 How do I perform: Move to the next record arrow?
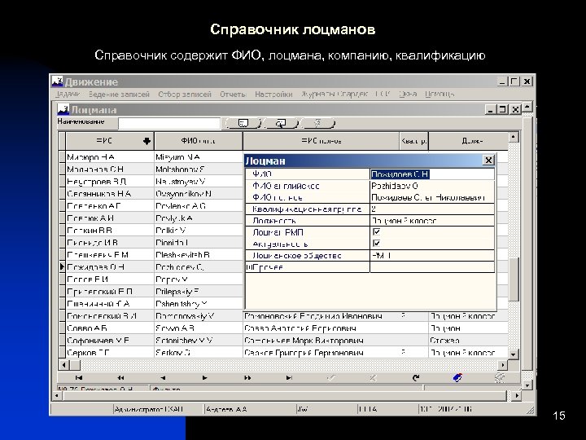point(204,378)
